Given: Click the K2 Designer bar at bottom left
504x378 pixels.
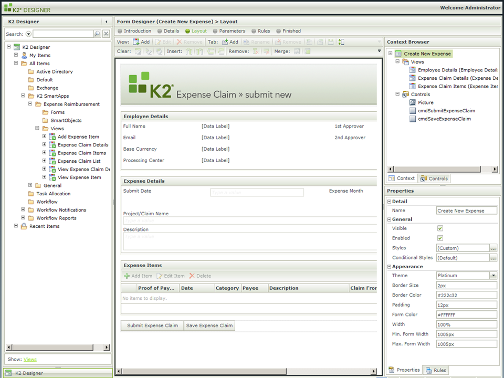Looking at the screenshot, I should (58, 373).
